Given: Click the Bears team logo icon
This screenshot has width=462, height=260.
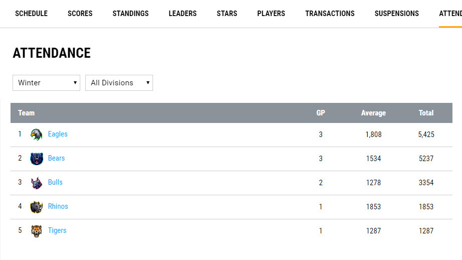Looking at the screenshot, I should click(36, 159).
